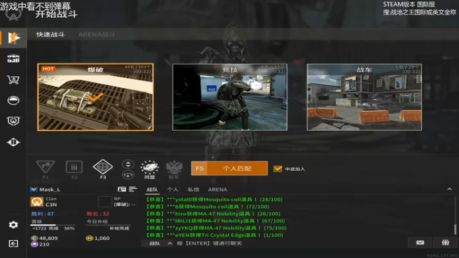Click the purple currency icon

34,244
